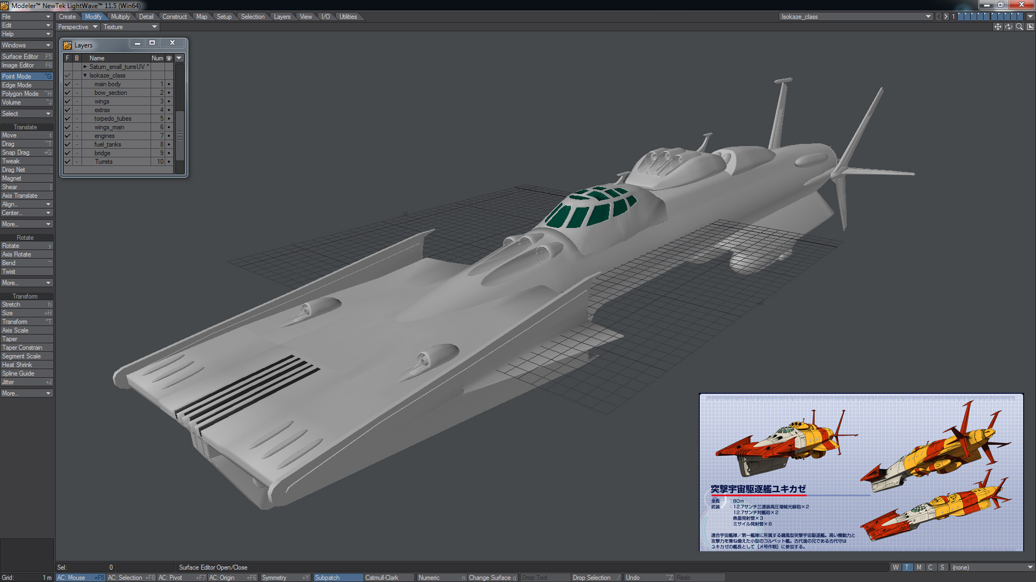Toggle foreground check for extras layer

pyautogui.click(x=67, y=110)
